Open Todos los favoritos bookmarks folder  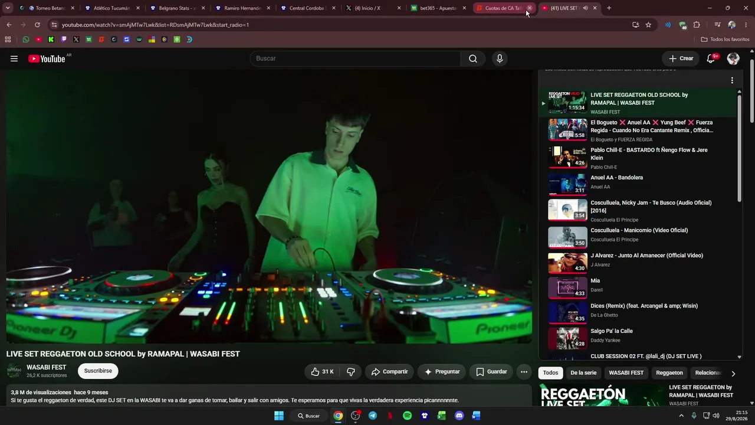pyautogui.click(x=725, y=40)
